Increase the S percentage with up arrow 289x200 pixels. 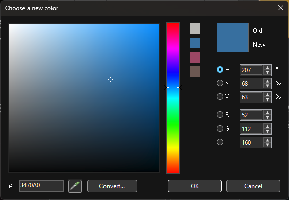coord(267,81)
